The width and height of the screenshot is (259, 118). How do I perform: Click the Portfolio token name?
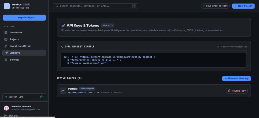tap(73, 89)
